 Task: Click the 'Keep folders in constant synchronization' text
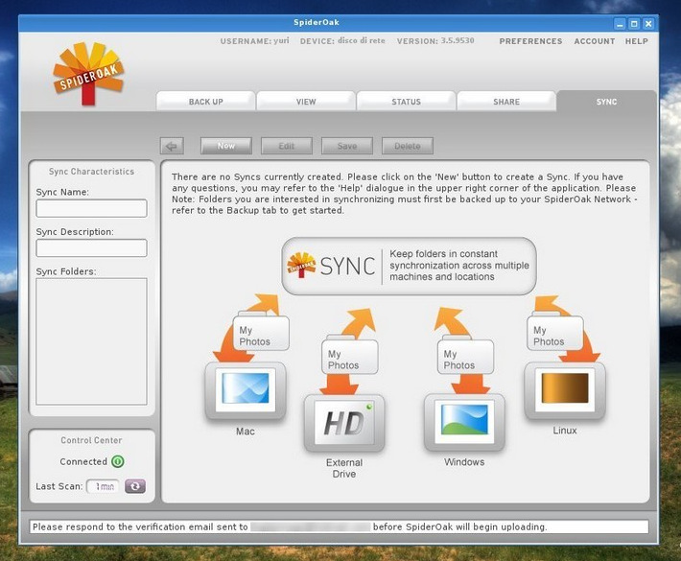(459, 266)
